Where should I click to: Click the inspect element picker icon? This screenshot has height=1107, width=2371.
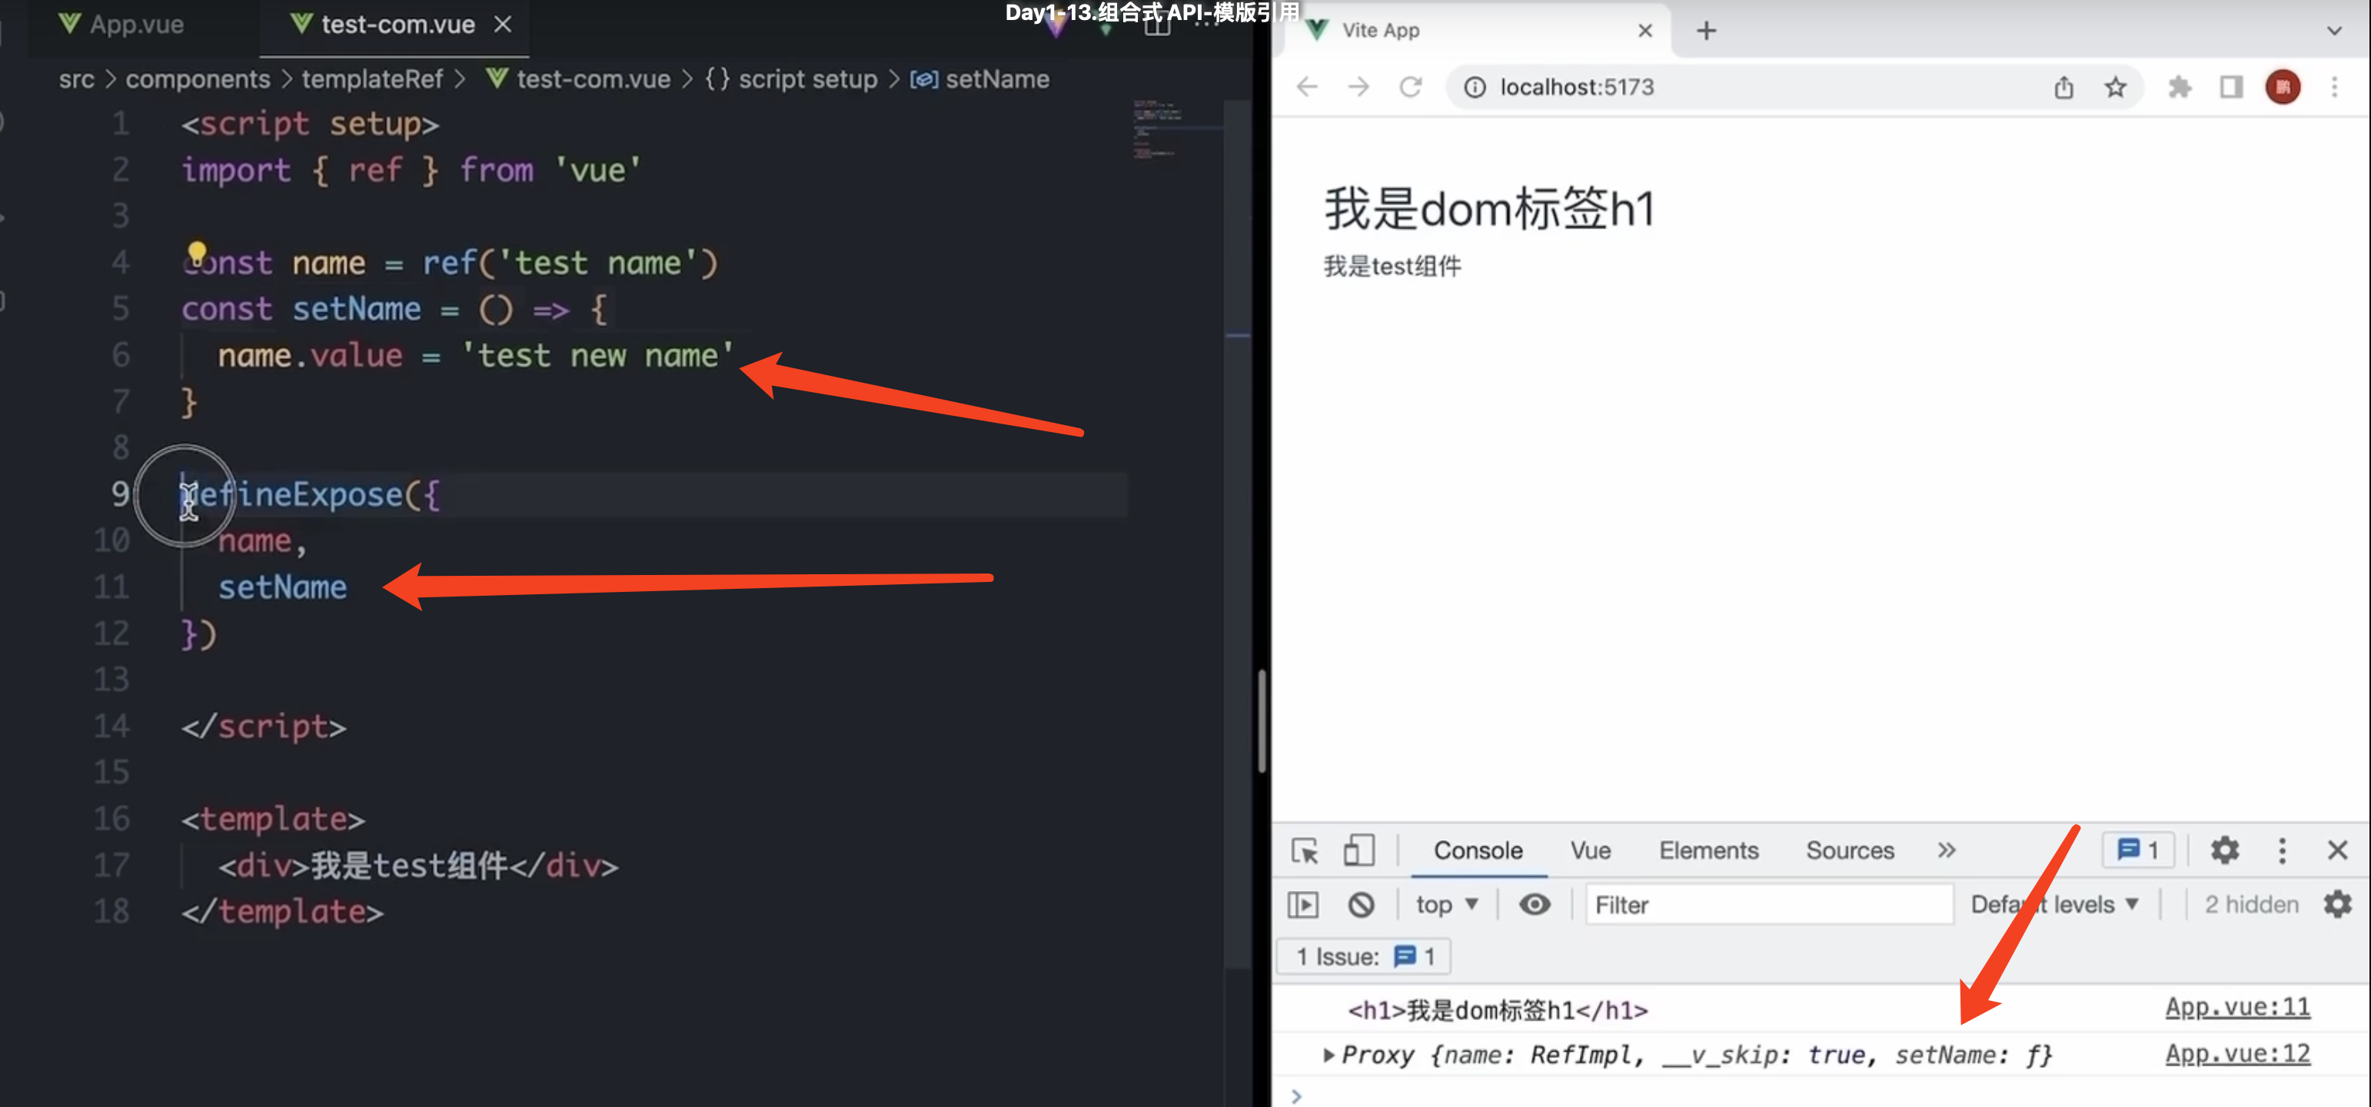(1304, 850)
